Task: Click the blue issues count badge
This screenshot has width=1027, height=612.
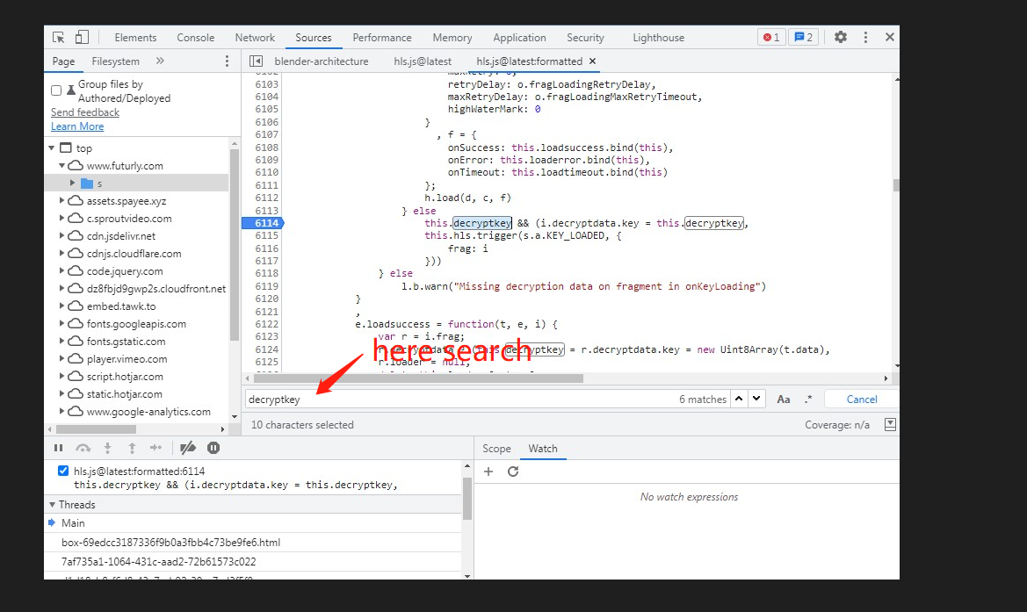Action: [803, 37]
